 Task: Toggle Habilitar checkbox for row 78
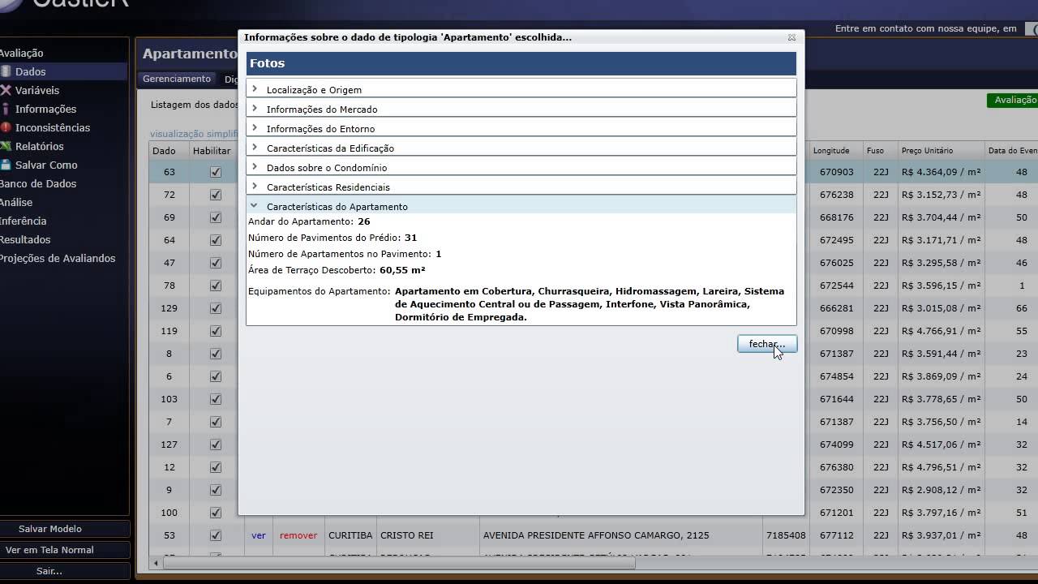click(x=215, y=286)
